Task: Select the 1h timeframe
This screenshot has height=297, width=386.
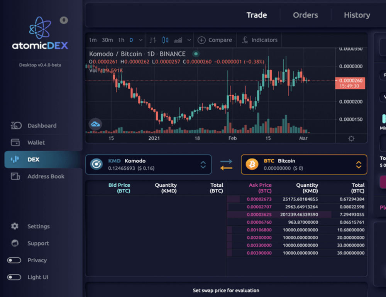Action: tap(121, 40)
